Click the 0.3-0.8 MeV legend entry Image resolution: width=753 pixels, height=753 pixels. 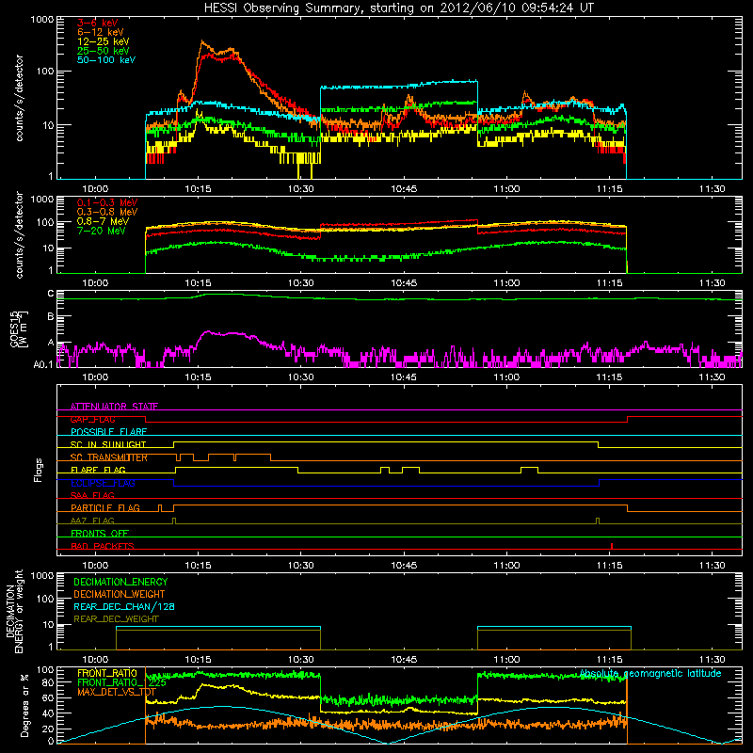[x=107, y=212]
